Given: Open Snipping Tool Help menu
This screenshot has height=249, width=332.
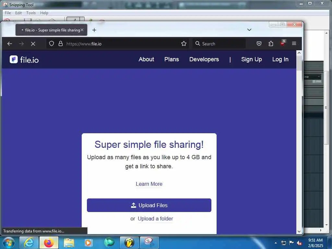Looking at the screenshot, I should tap(44, 13).
